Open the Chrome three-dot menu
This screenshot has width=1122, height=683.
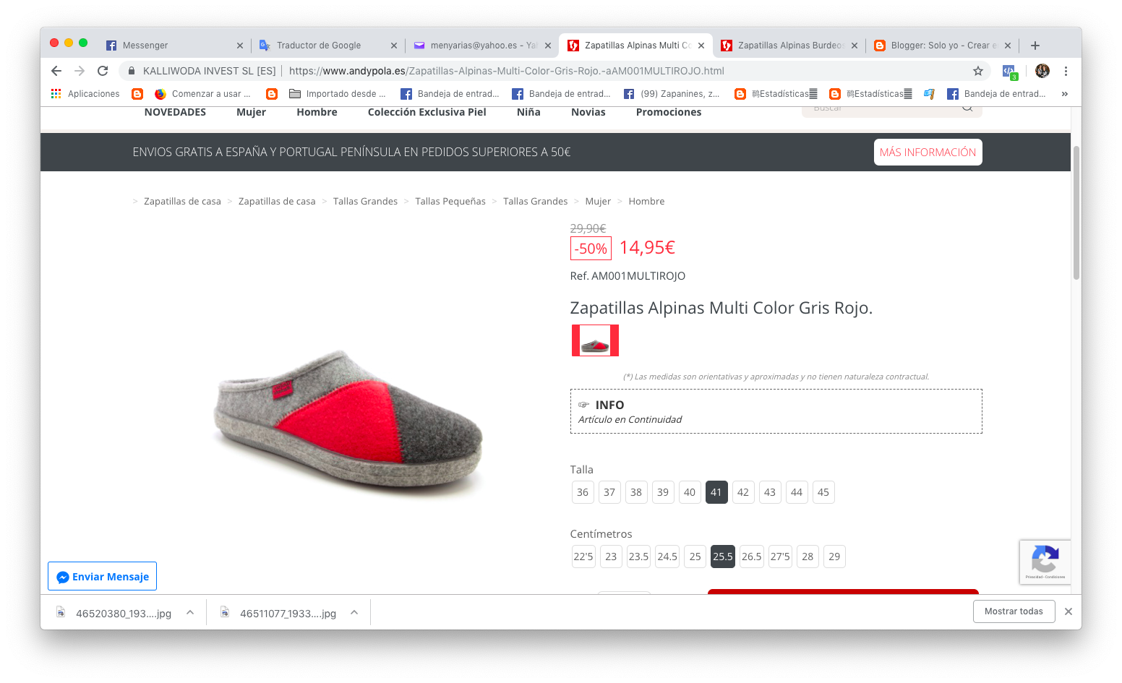(1066, 71)
